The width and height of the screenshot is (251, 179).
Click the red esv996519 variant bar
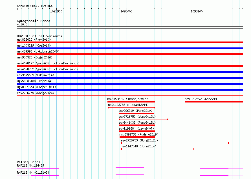136,113
